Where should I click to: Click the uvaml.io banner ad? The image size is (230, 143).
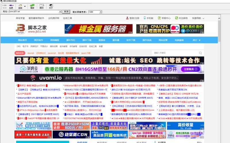(109, 78)
